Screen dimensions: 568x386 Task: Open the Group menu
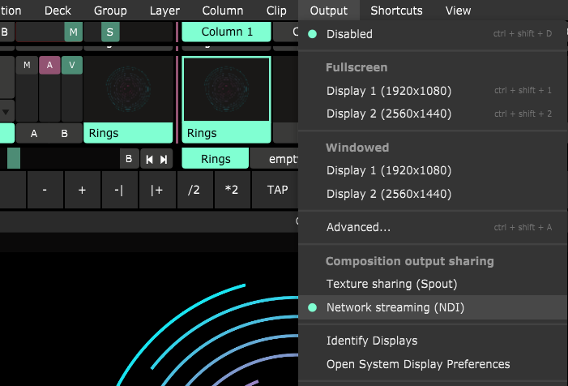tap(110, 11)
